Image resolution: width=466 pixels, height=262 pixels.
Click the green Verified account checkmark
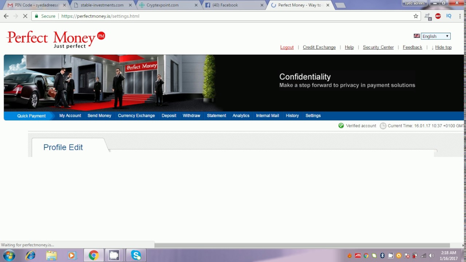coord(341,126)
